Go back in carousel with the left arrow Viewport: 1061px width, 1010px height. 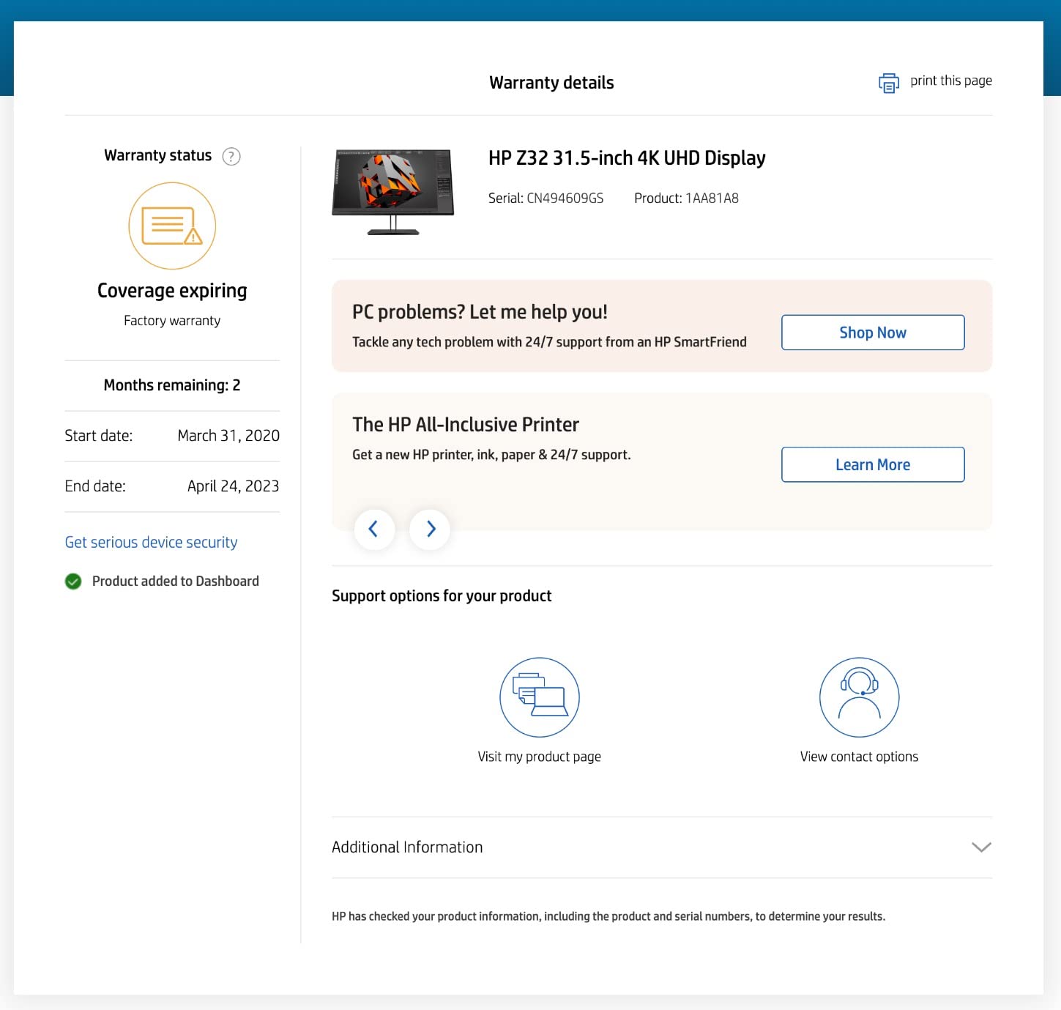point(374,529)
